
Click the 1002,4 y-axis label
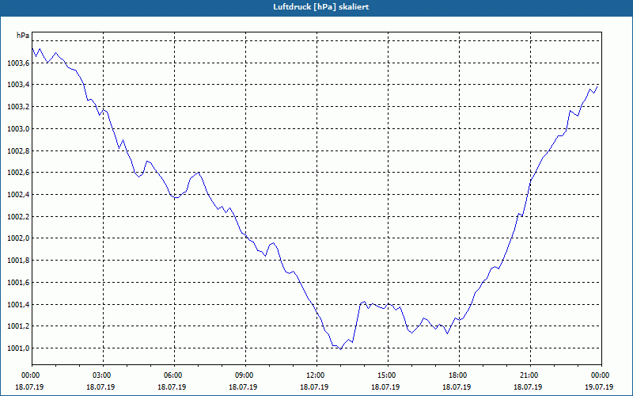pos(18,194)
